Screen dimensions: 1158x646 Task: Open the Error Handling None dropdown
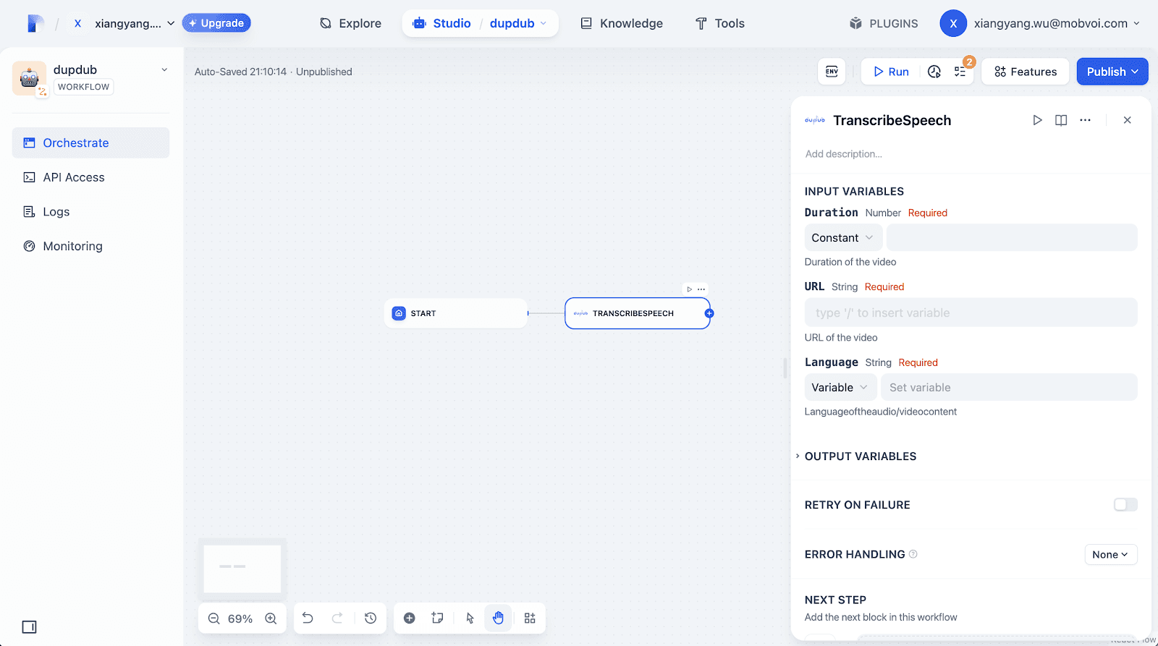coord(1110,555)
